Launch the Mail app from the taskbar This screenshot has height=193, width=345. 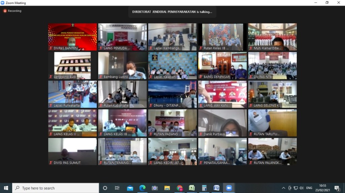[130, 188]
